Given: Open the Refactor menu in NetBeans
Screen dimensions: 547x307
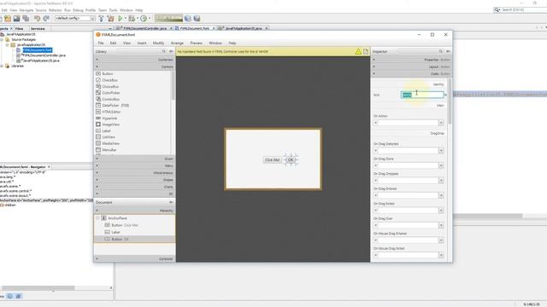Looking at the screenshot, I should pyautogui.click(x=55, y=10).
